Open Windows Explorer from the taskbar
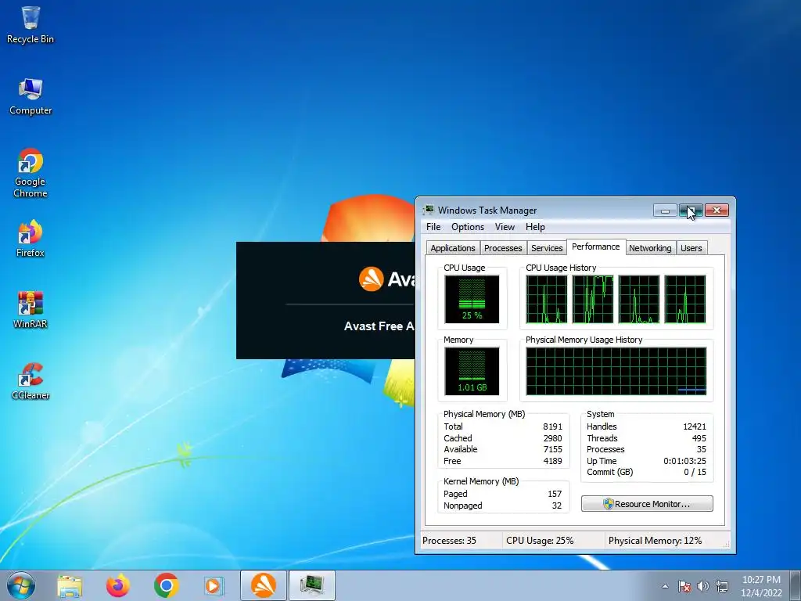The height and width of the screenshot is (601, 801). pos(70,585)
